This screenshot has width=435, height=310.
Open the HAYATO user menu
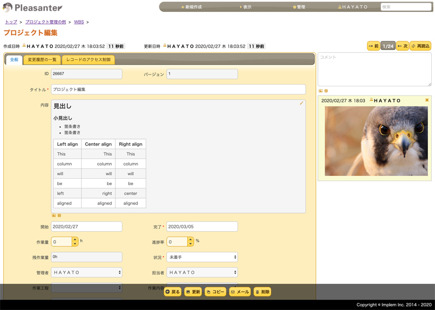(352, 7)
